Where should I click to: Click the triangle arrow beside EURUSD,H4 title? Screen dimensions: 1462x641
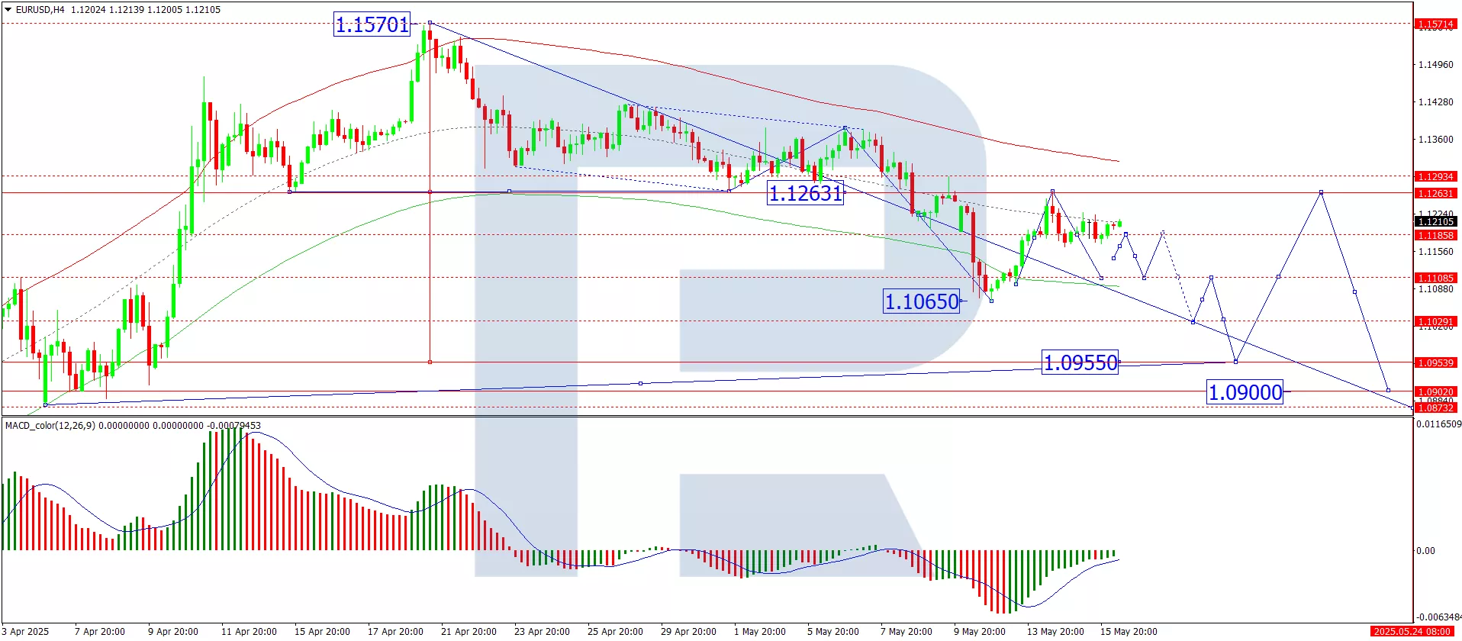[x=8, y=10]
